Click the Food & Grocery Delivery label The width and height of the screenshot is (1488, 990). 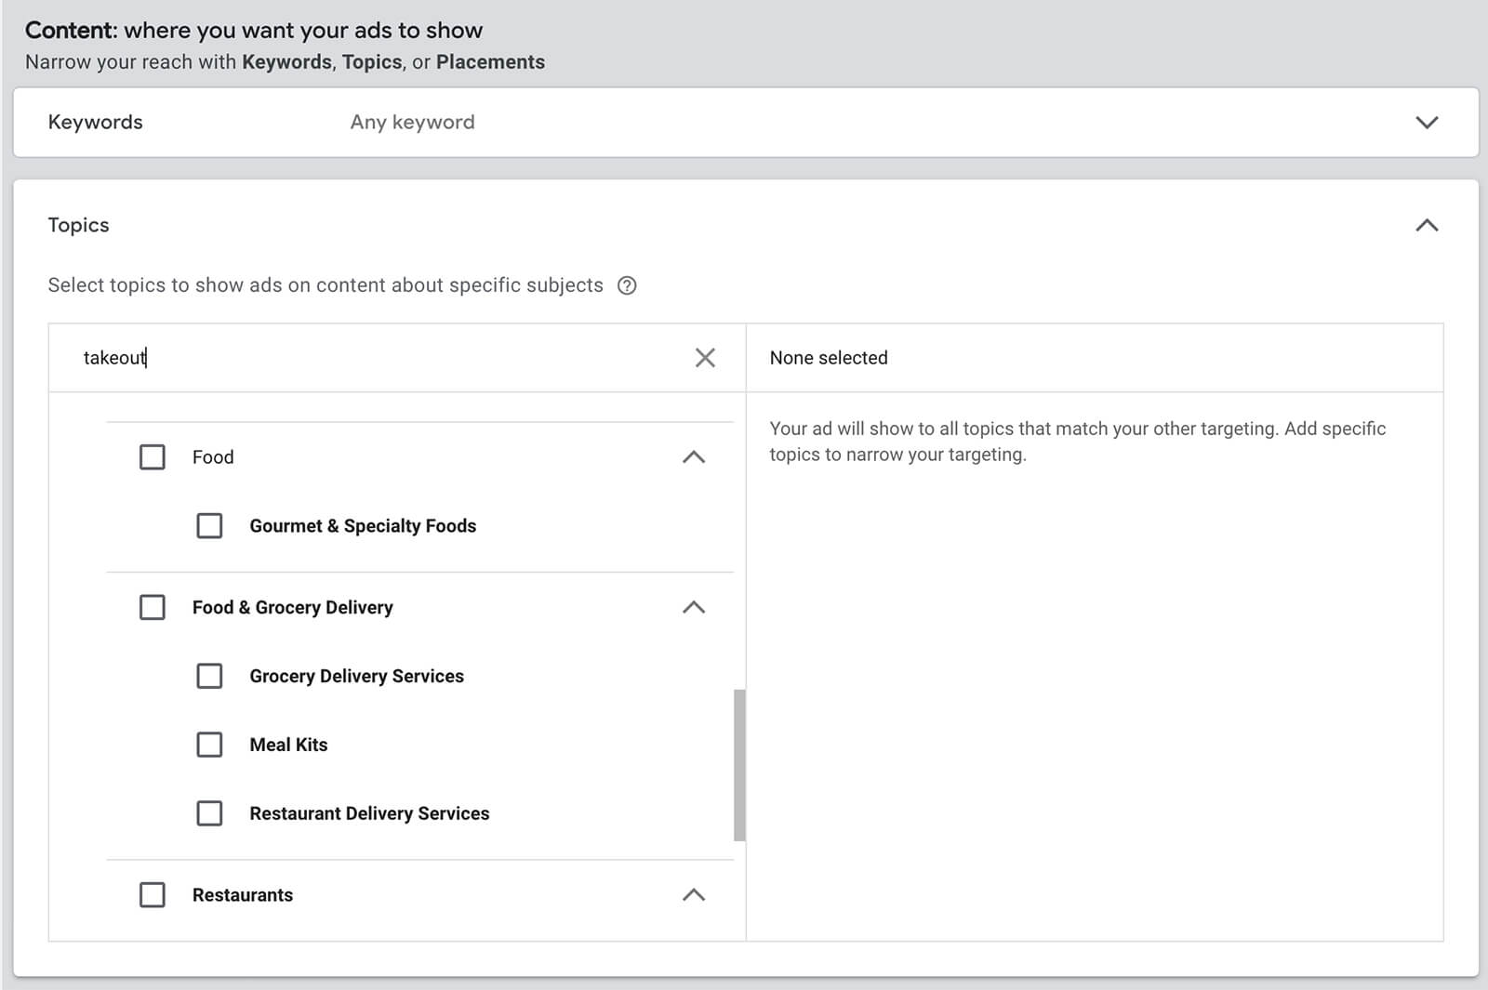292,608
